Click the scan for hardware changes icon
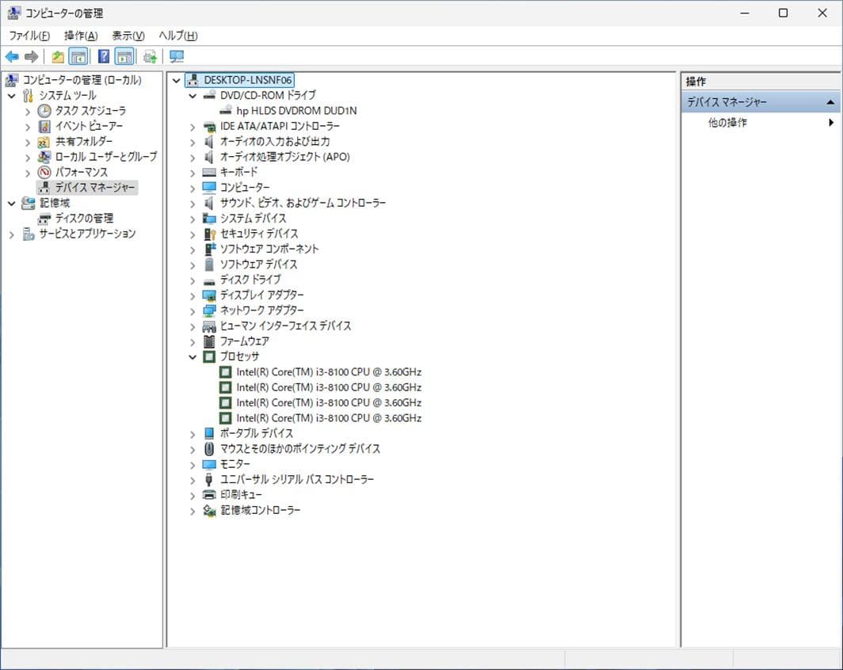Image resolution: width=843 pixels, height=670 pixels. (x=149, y=56)
